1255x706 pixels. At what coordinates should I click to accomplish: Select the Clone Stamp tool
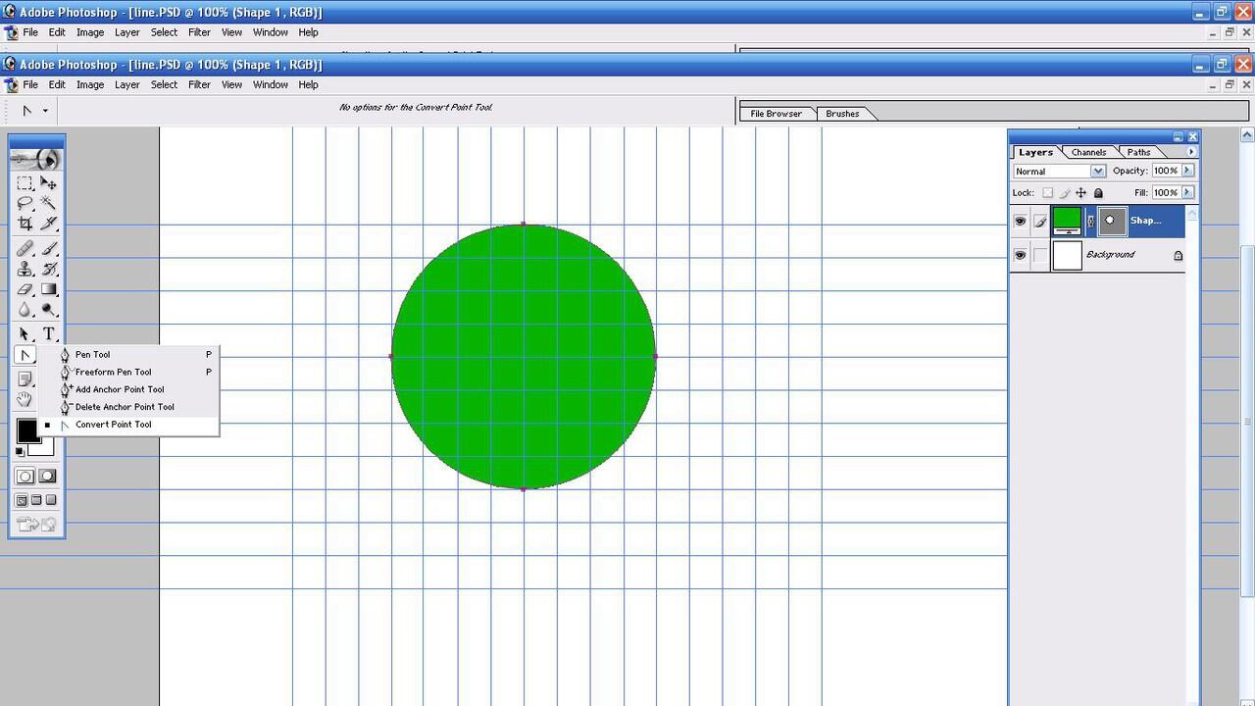point(25,269)
